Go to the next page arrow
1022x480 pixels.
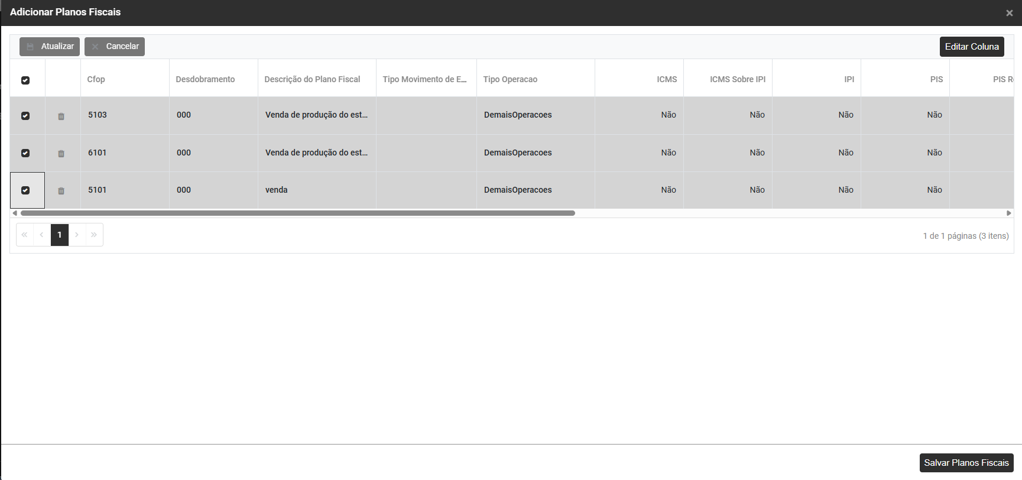point(77,235)
